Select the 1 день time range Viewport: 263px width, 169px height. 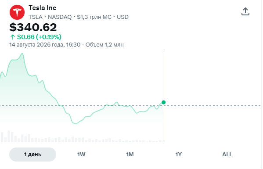32,155
